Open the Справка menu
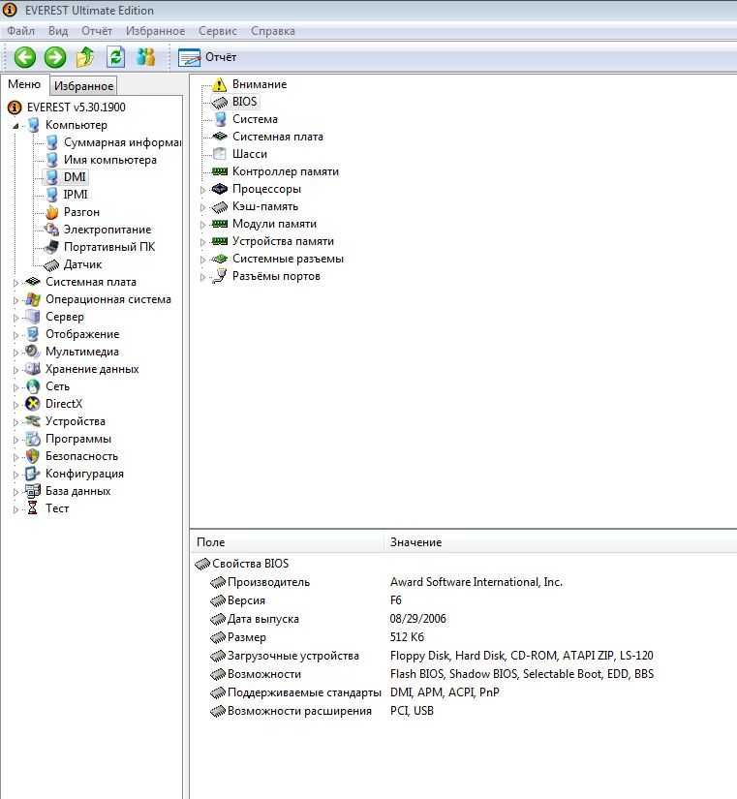Screen dimensions: 737x799 coord(273,31)
